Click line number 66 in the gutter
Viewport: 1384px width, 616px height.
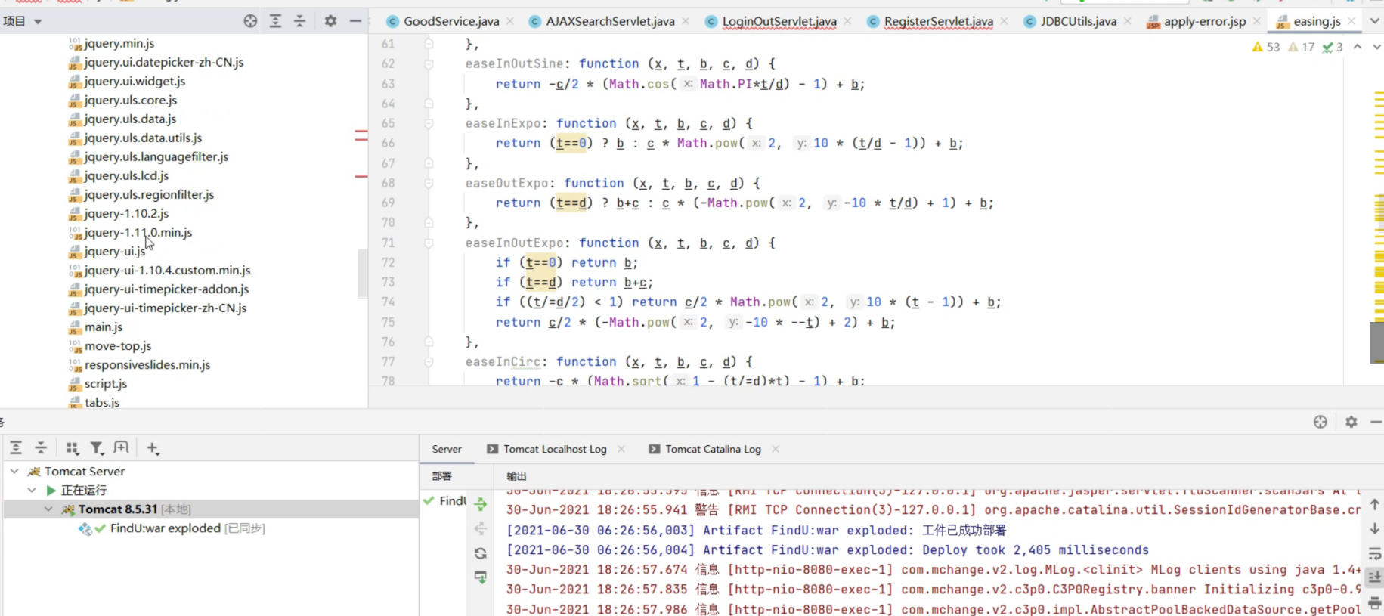[x=388, y=143]
